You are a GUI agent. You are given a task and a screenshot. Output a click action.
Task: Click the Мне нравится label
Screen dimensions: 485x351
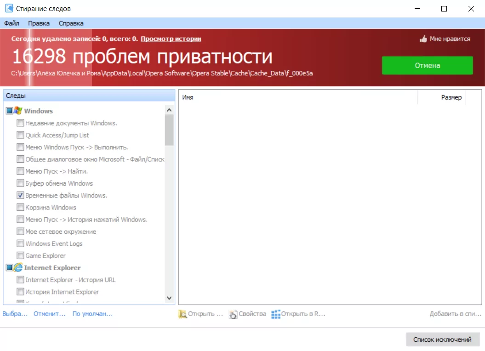(x=450, y=39)
